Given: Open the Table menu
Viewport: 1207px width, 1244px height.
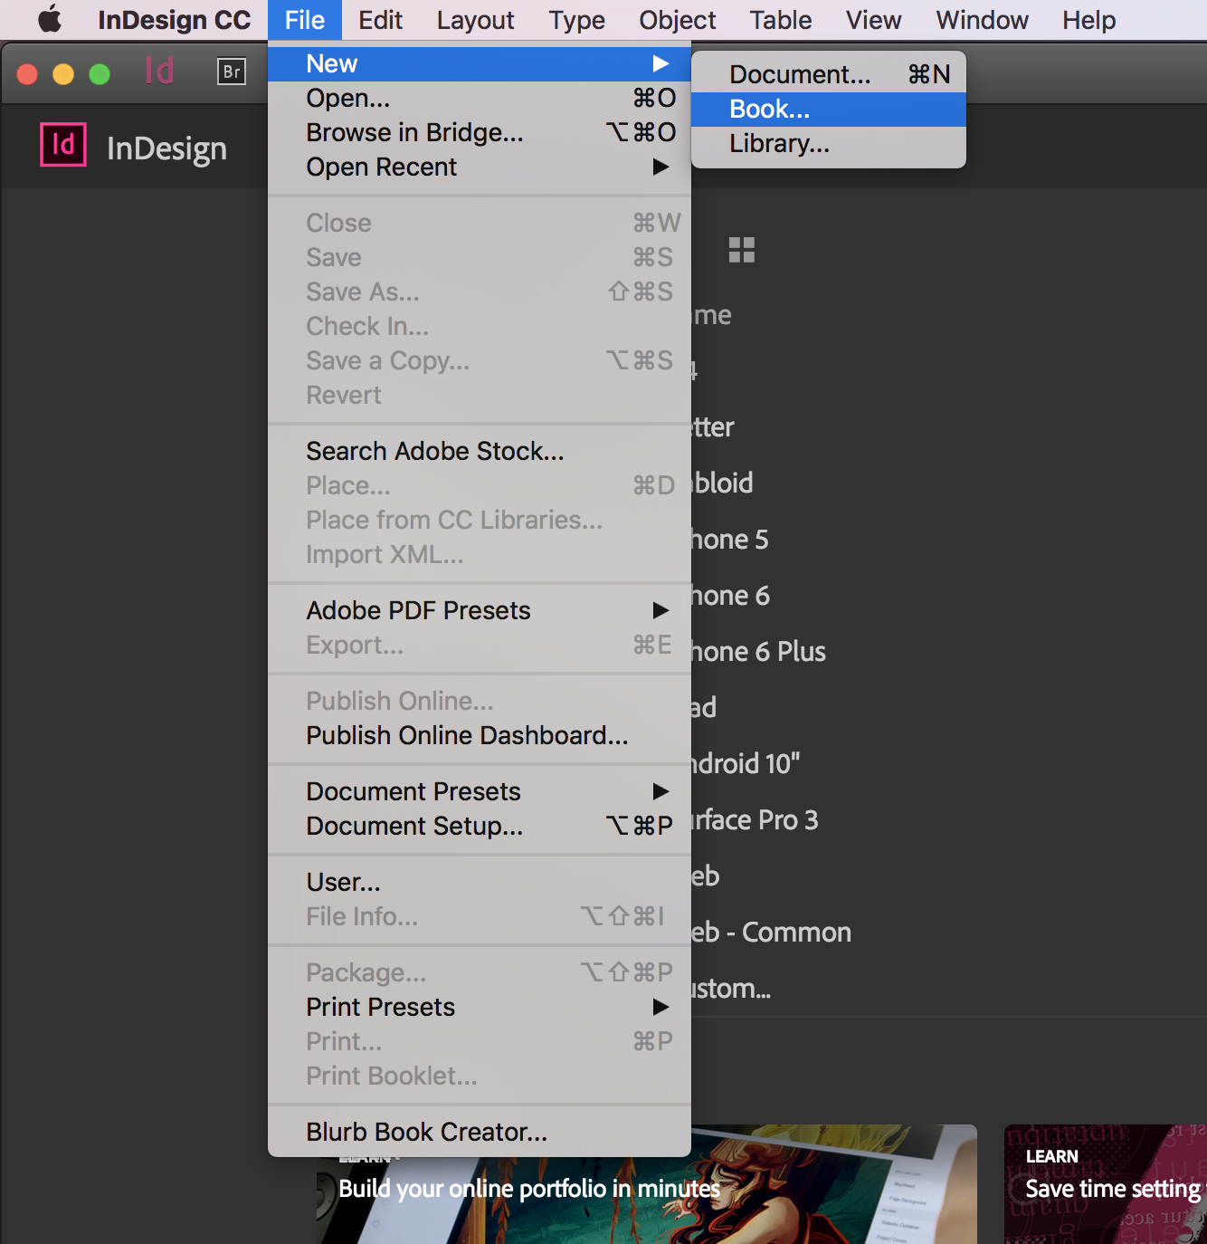Looking at the screenshot, I should 781,20.
